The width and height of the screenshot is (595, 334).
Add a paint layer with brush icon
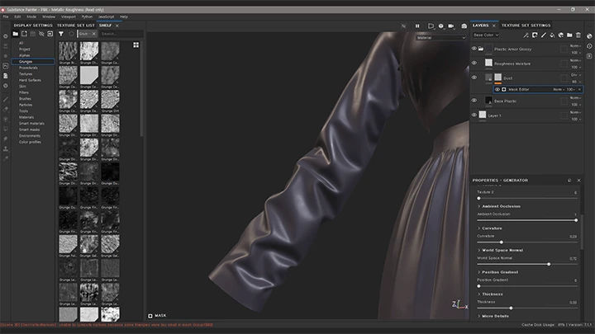544,35
